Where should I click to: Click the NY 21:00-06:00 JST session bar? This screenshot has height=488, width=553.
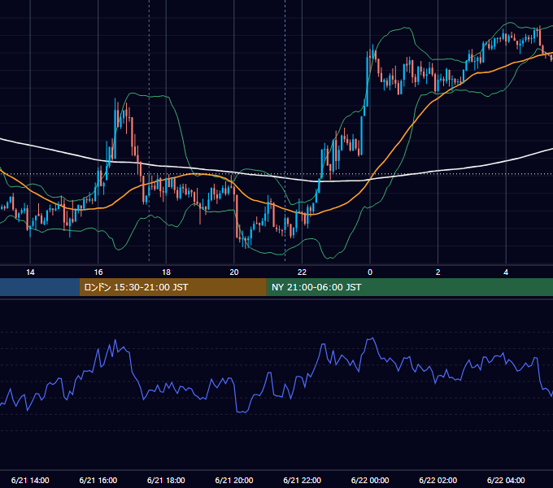point(409,287)
